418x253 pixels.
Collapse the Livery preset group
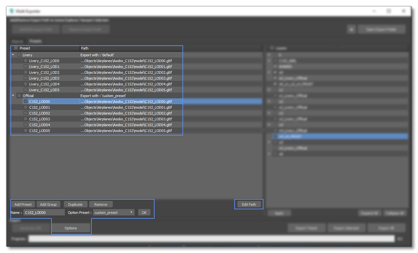click(13, 55)
